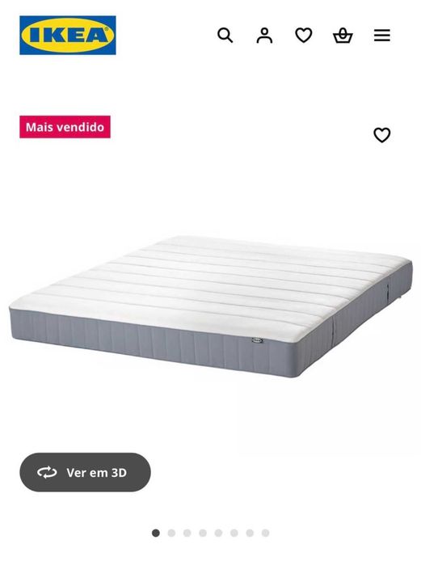Open the account profile icon
Viewport: 421px width, 565px height.
pyautogui.click(x=264, y=36)
